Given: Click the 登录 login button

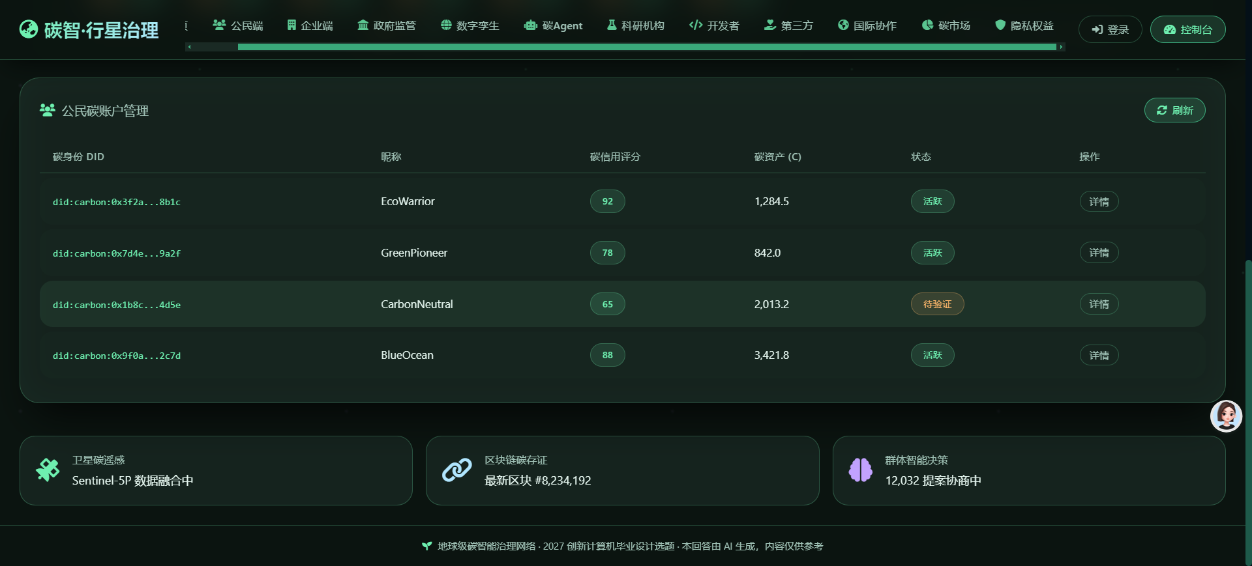Looking at the screenshot, I should tap(1110, 29).
